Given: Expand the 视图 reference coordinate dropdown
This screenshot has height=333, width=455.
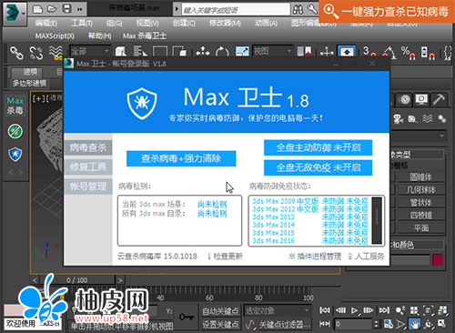Looking at the screenshot, I should pos(273,51).
